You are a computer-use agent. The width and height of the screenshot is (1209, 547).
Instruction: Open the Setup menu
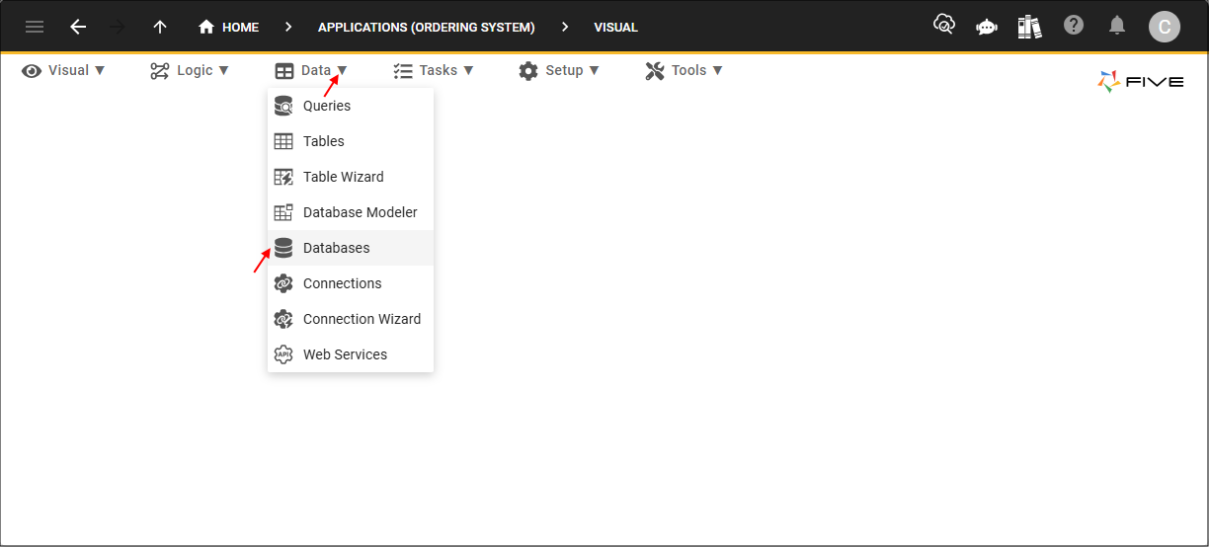pyautogui.click(x=559, y=70)
